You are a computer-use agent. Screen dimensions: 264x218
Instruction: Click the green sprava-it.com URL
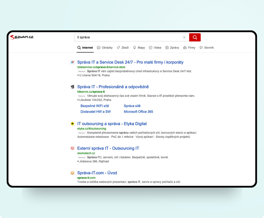pyautogui.click(x=86, y=178)
